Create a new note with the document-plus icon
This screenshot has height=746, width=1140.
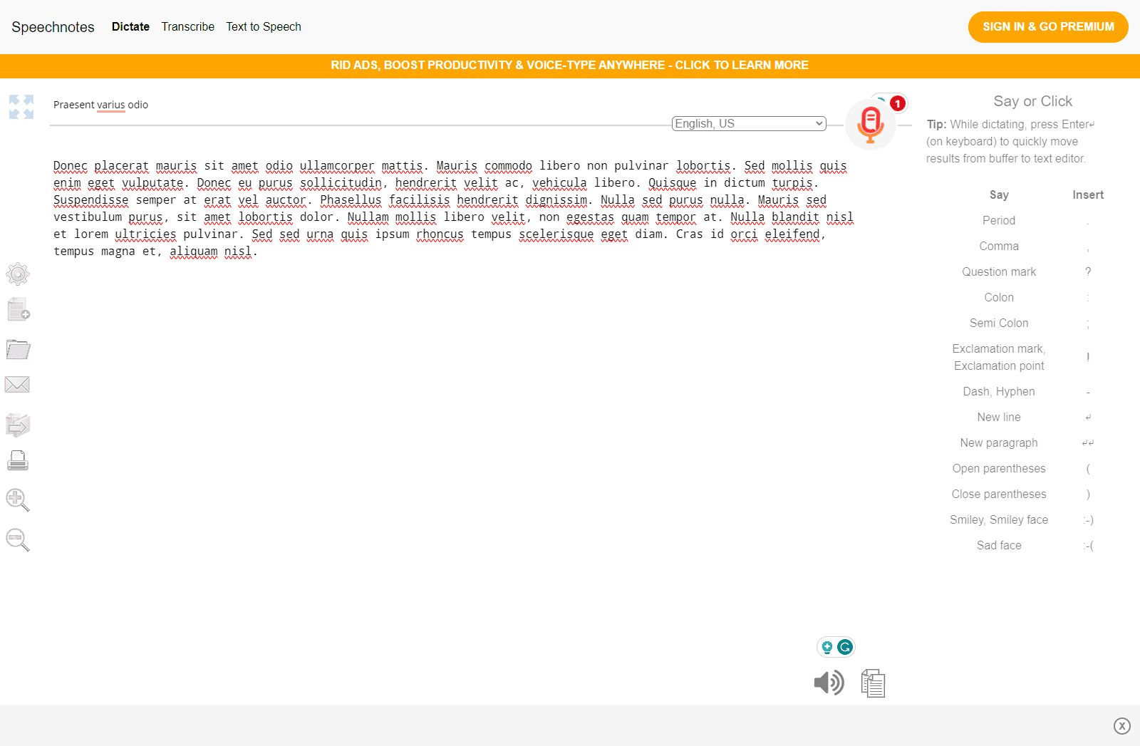coord(19,309)
